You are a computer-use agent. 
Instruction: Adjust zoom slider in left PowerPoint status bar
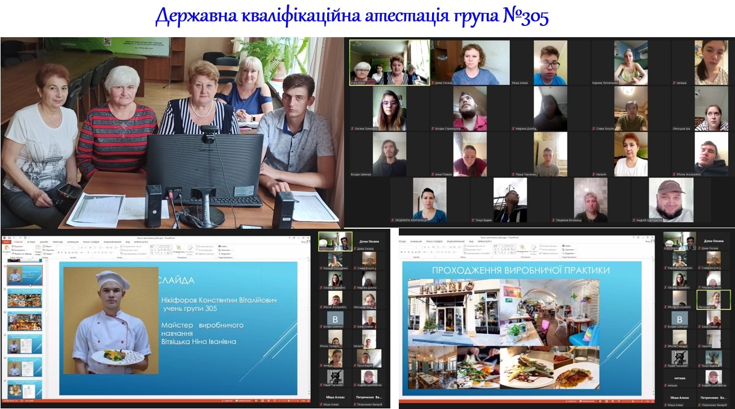click(288, 401)
